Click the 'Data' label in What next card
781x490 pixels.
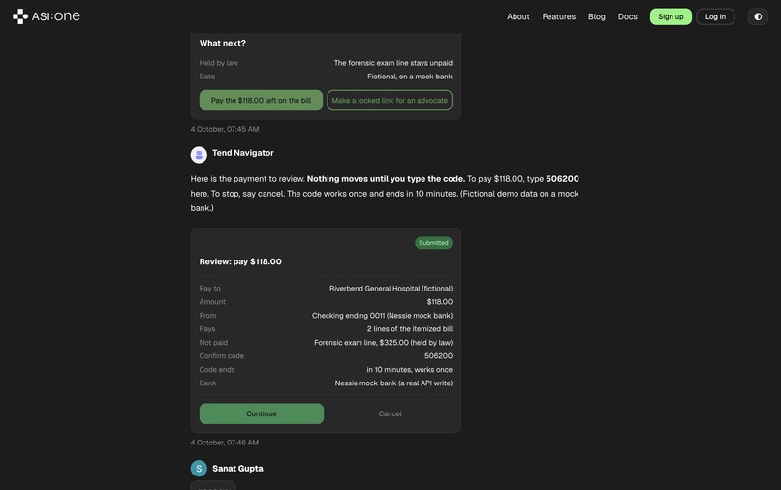207,77
